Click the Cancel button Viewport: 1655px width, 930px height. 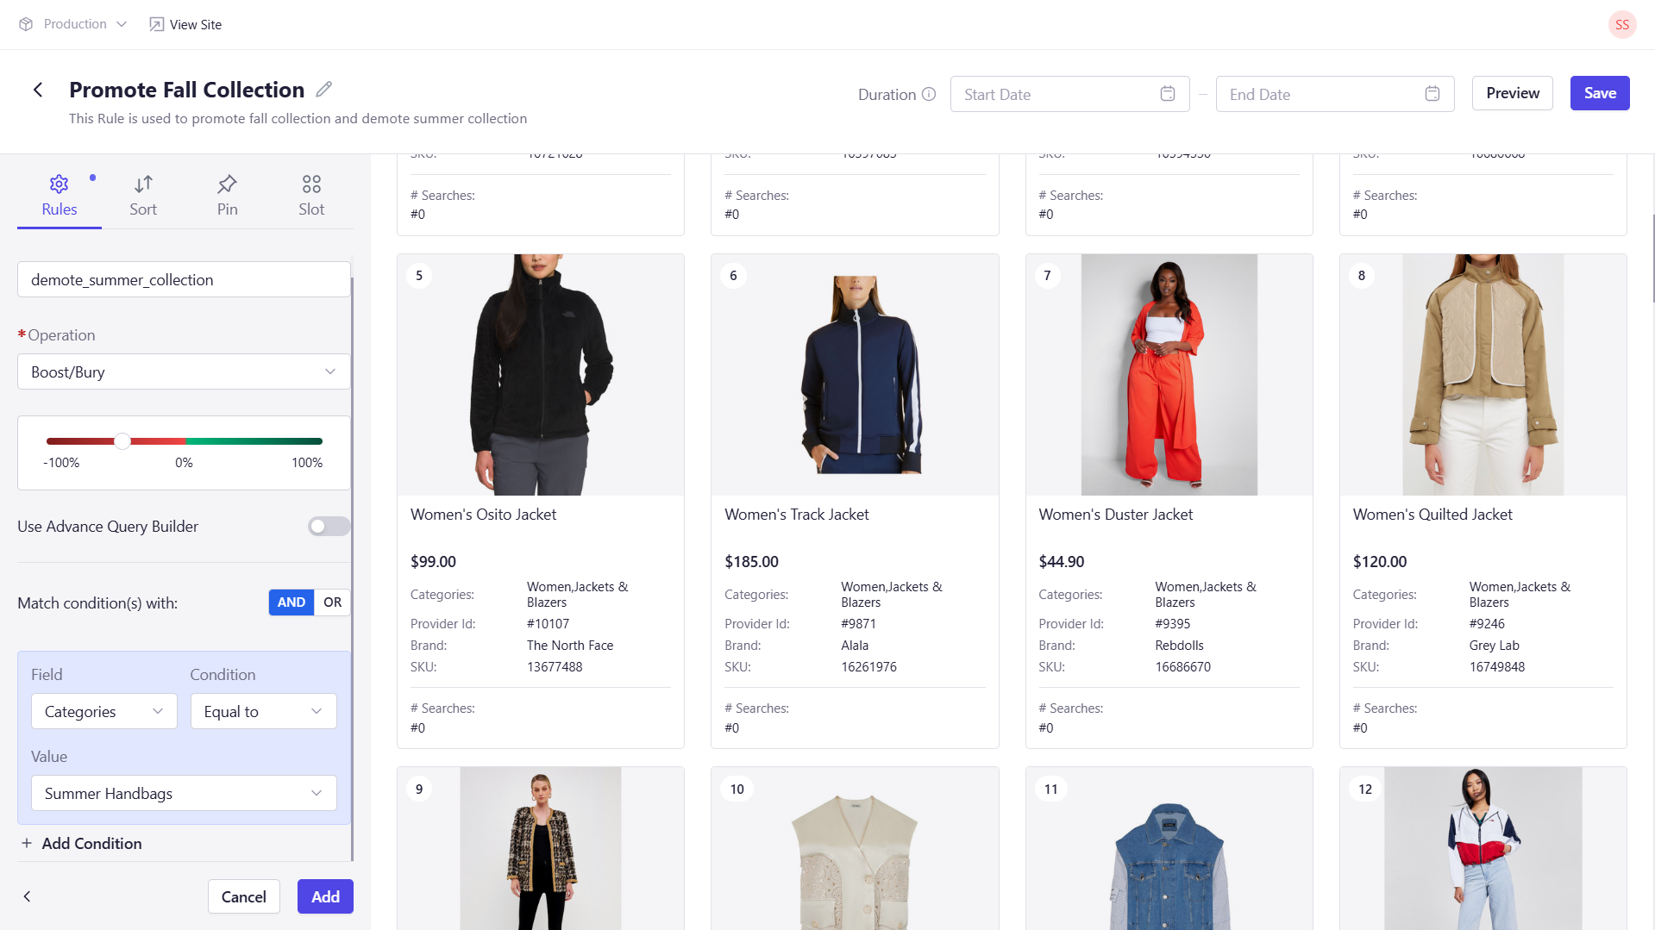pyautogui.click(x=243, y=896)
